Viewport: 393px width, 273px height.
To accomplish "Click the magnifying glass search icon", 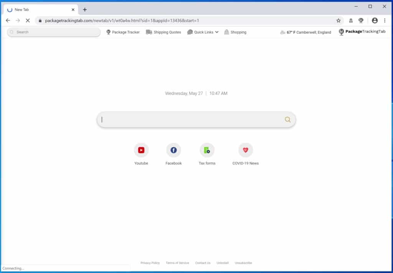I will pos(287,119).
